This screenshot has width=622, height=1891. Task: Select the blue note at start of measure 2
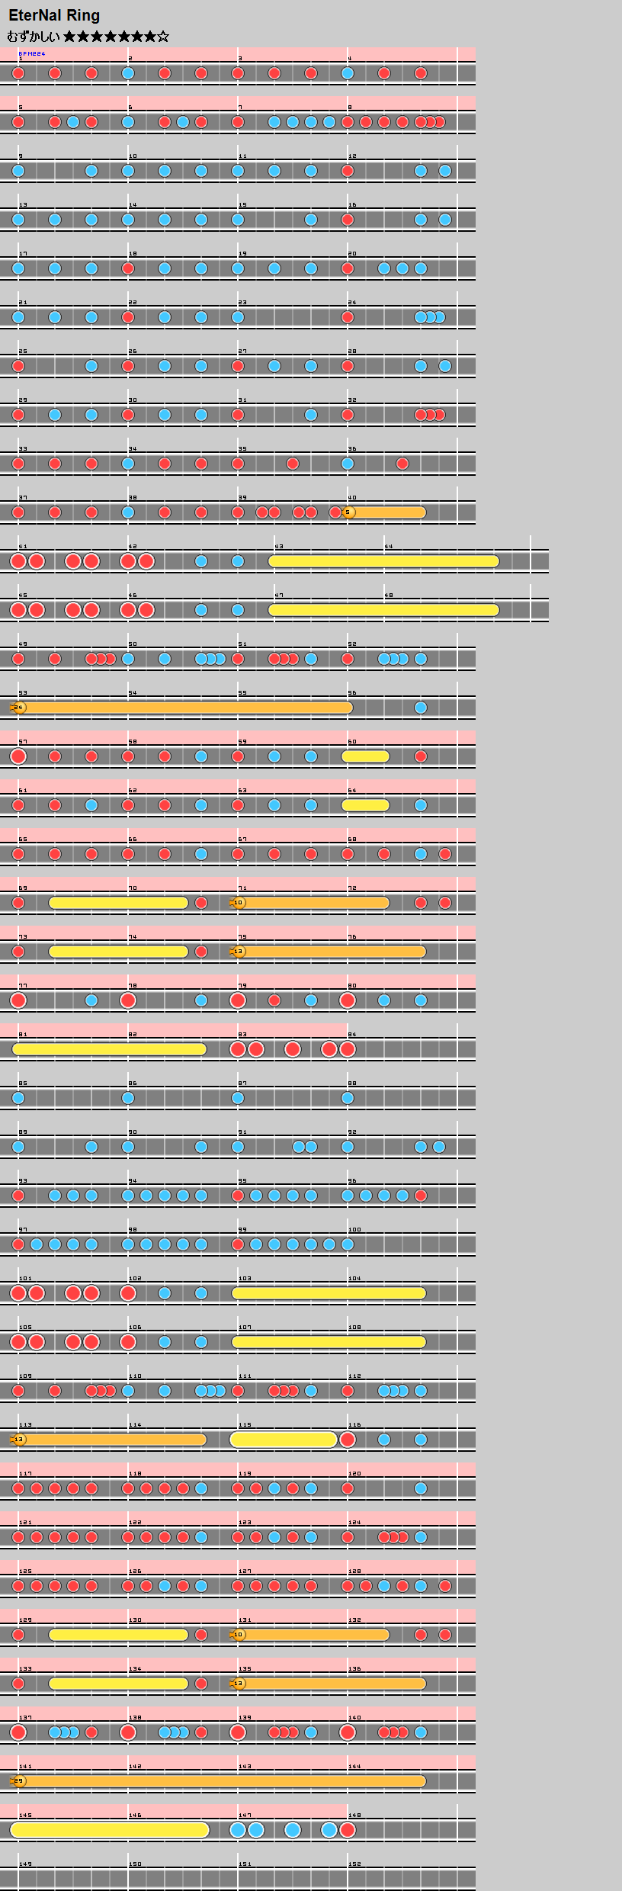pos(128,73)
